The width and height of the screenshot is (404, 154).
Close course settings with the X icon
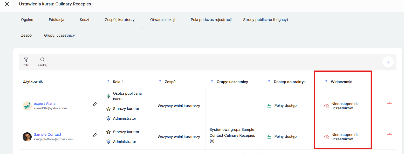[x=7, y=4]
